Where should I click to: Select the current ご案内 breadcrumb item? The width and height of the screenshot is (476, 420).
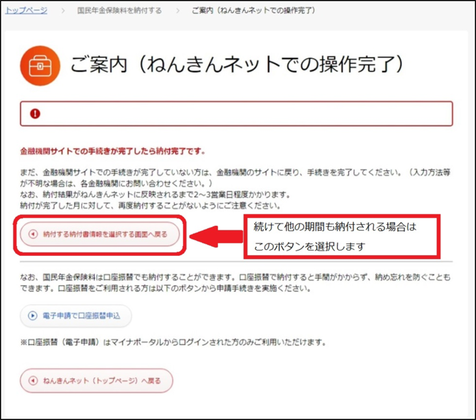tap(254, 11)
